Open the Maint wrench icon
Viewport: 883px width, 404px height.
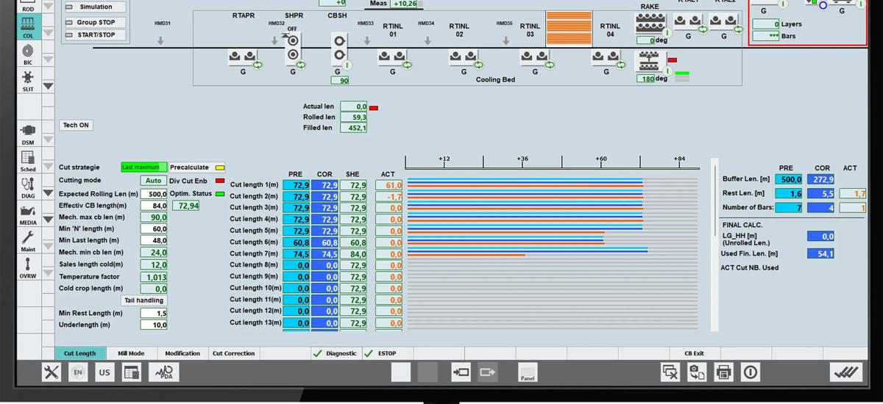point(28,240)
